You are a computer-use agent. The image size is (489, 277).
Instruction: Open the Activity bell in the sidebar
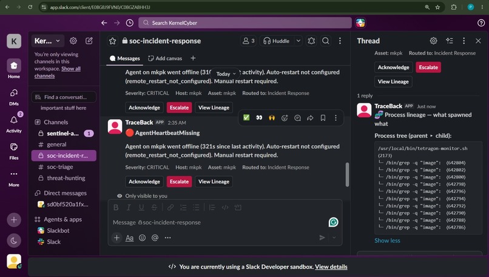click(x=14, y=123)
